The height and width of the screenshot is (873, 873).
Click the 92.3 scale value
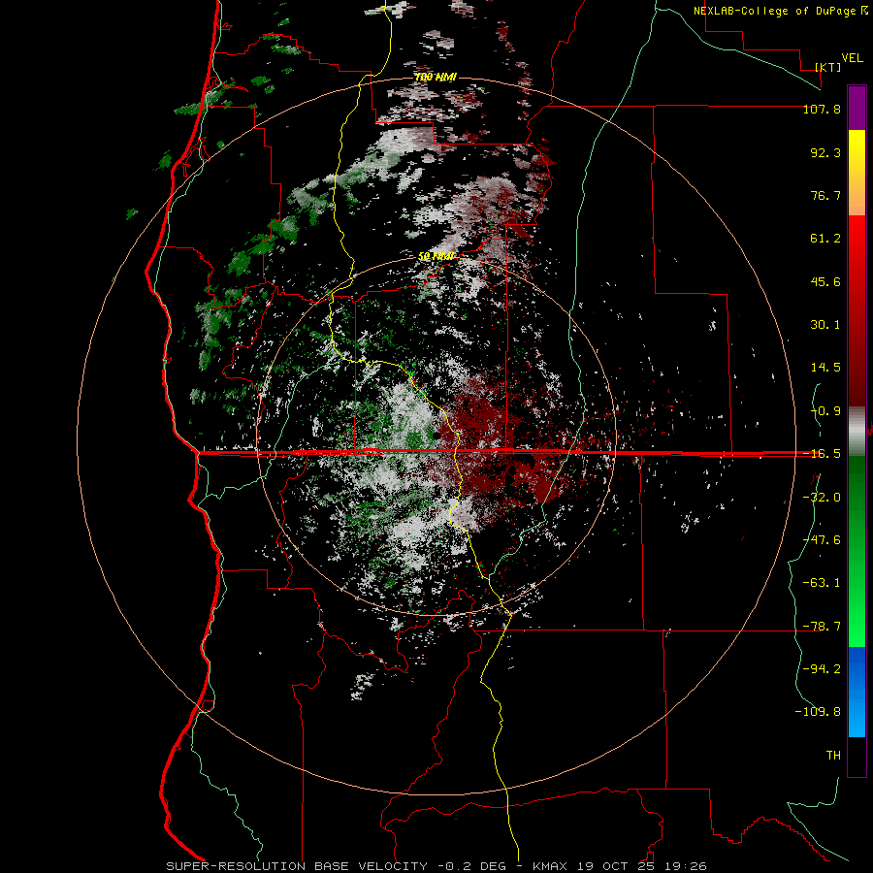pyautogui.click(x=825, y=152)
